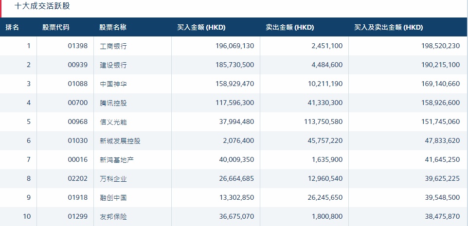The width and height of the screenshot is (468, 226).
Task: Select the 十大成交活跃股 title
Action: [42, 6]
